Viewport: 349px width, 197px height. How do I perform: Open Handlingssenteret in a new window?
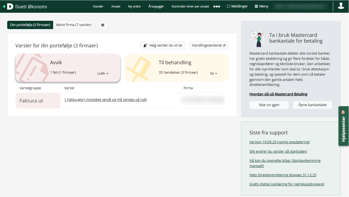point(209,45)
